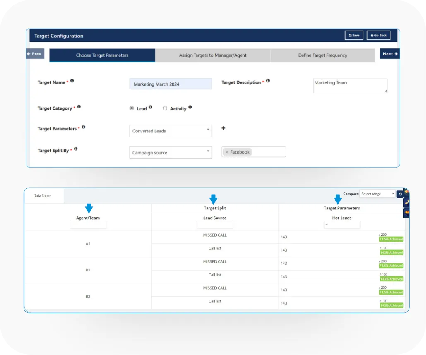Viewport: 426px width, 355px height.
Task: Open the Converted Leads dropdown
Action: (x=170, y=131)
